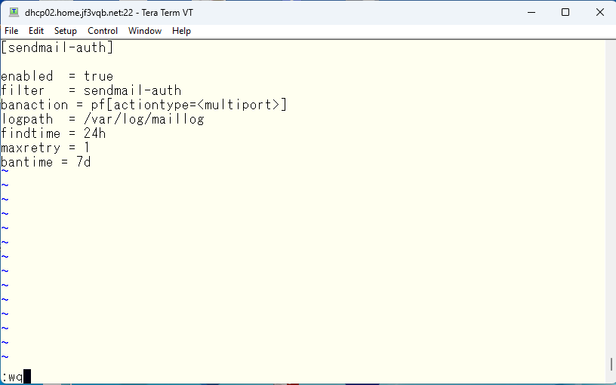Click the 'maxretry = 1' line
This screenshot has height=385, width=616.
click(x=45, y=148)
